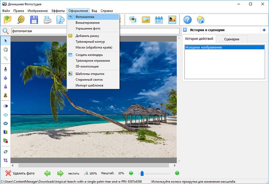Open the Эффекты menu
The height and width of the screenshot is (184, 269).
coord(58,11)
